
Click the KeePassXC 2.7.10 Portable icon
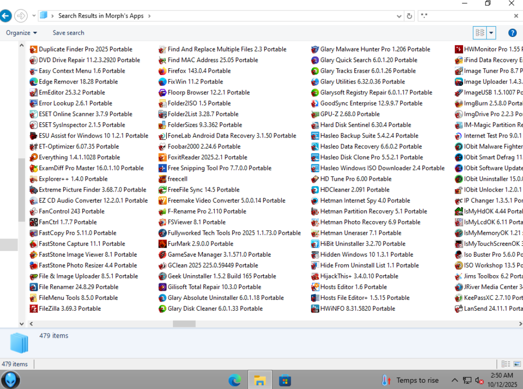pyautogui.click(x=458, y=298)
